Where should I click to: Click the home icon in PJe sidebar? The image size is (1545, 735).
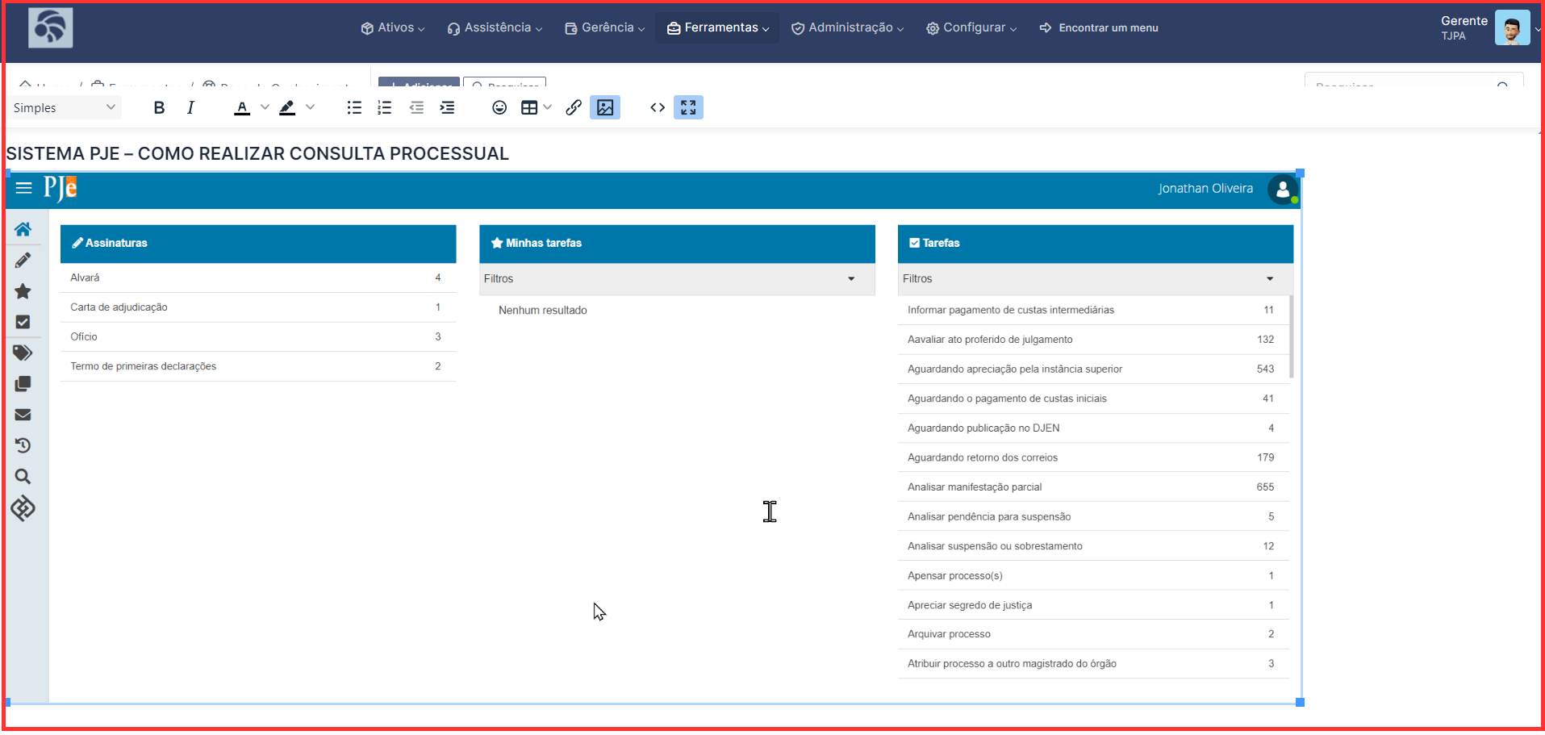click(23, 229)
